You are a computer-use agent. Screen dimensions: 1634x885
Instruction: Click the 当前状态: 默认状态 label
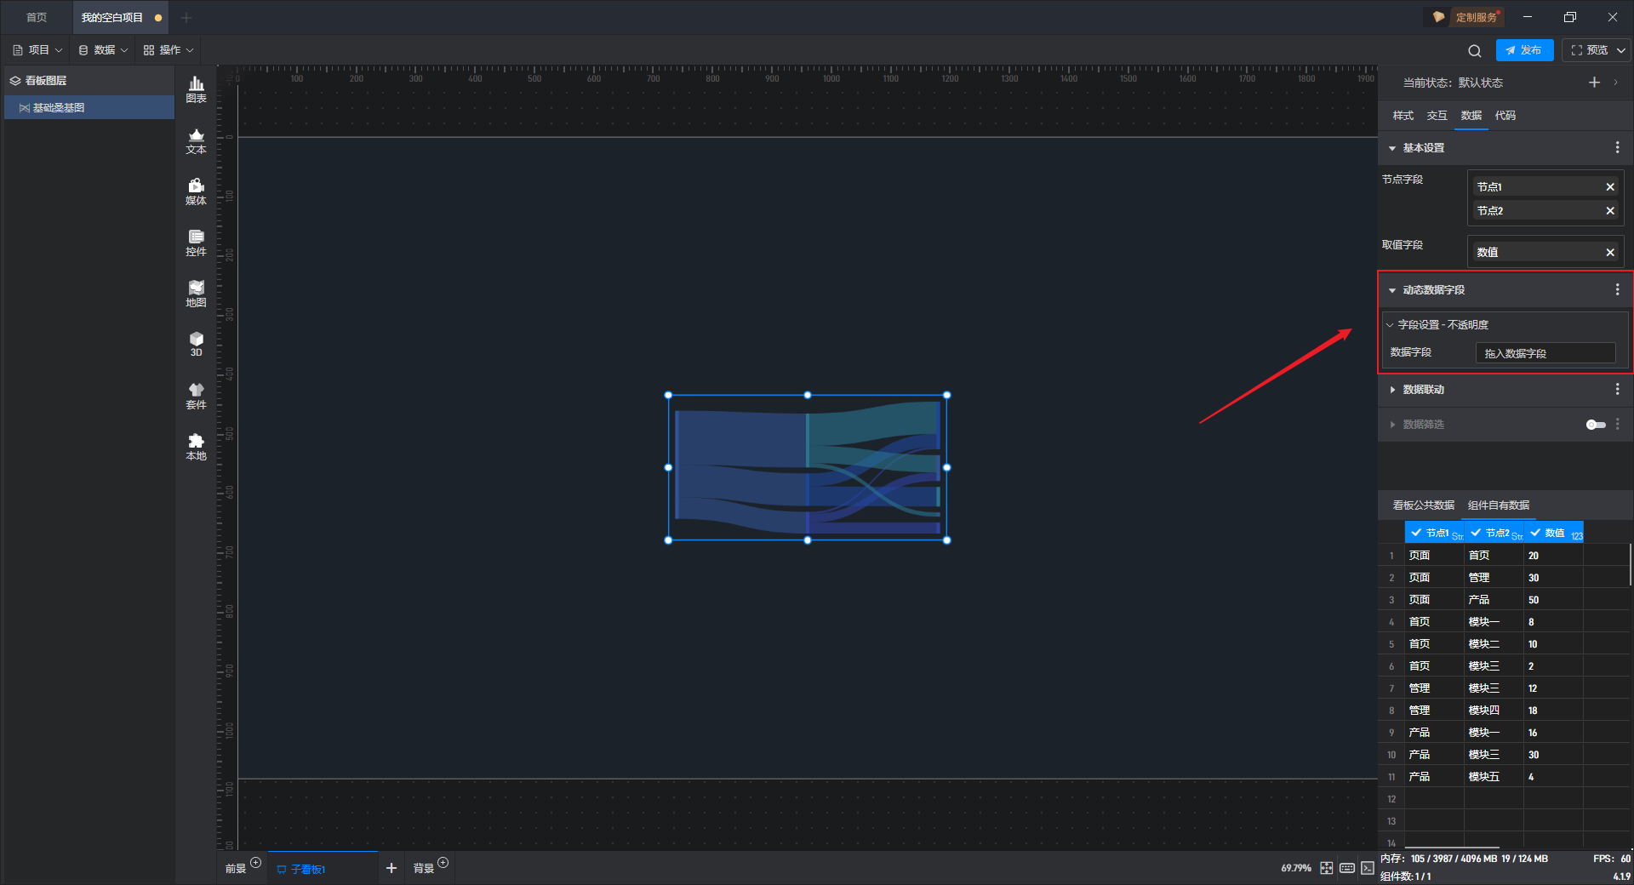pos(1453,83)
